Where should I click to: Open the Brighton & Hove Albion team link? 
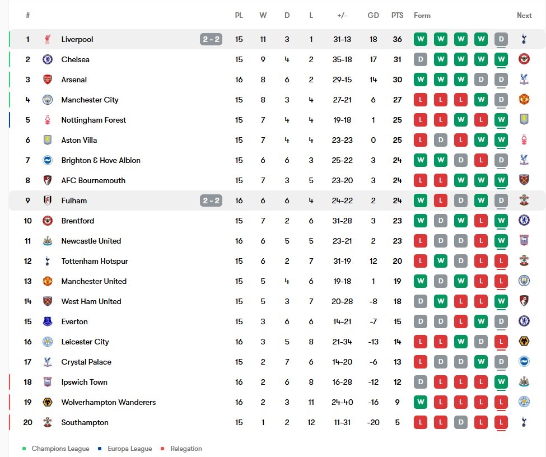[101, 160]
